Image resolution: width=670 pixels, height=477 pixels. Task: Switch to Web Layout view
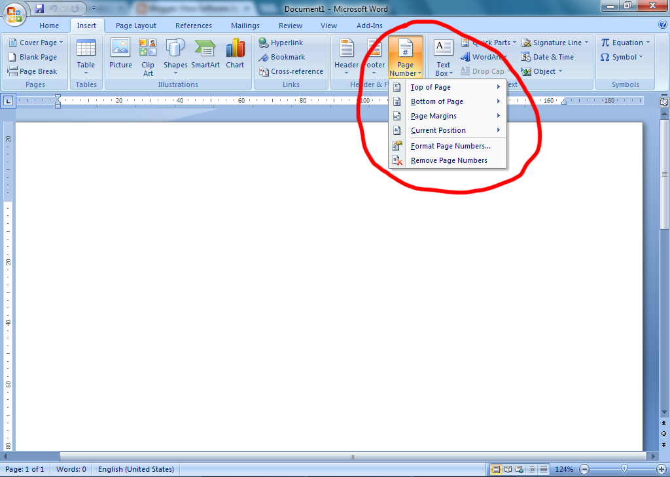tap(519, 469)
